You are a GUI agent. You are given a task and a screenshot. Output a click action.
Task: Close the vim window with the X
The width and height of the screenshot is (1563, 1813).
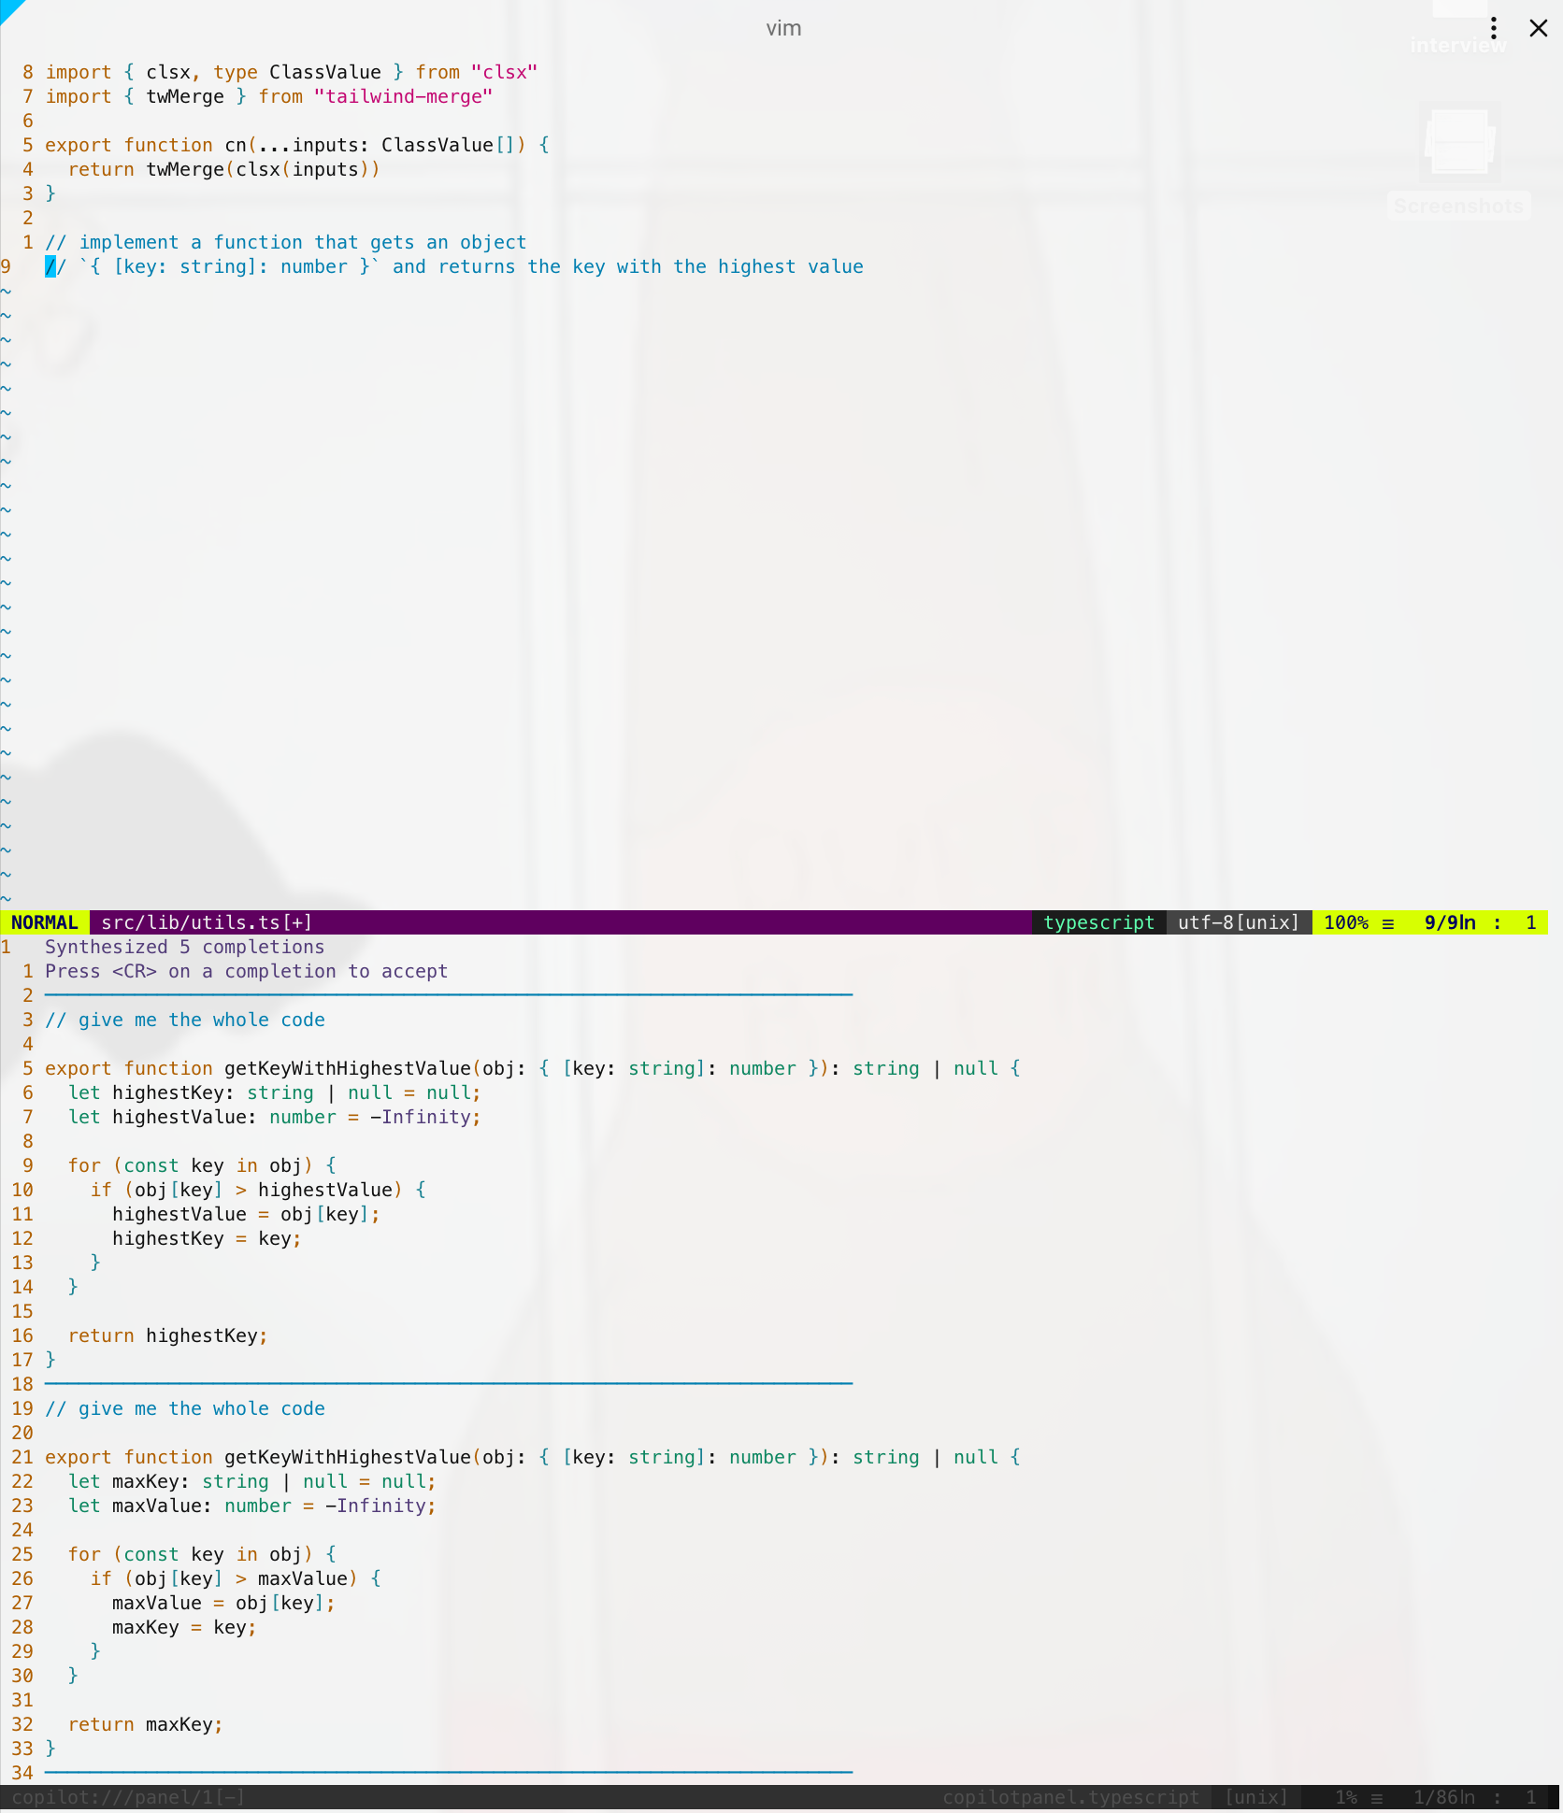[x=1538, y=28]
